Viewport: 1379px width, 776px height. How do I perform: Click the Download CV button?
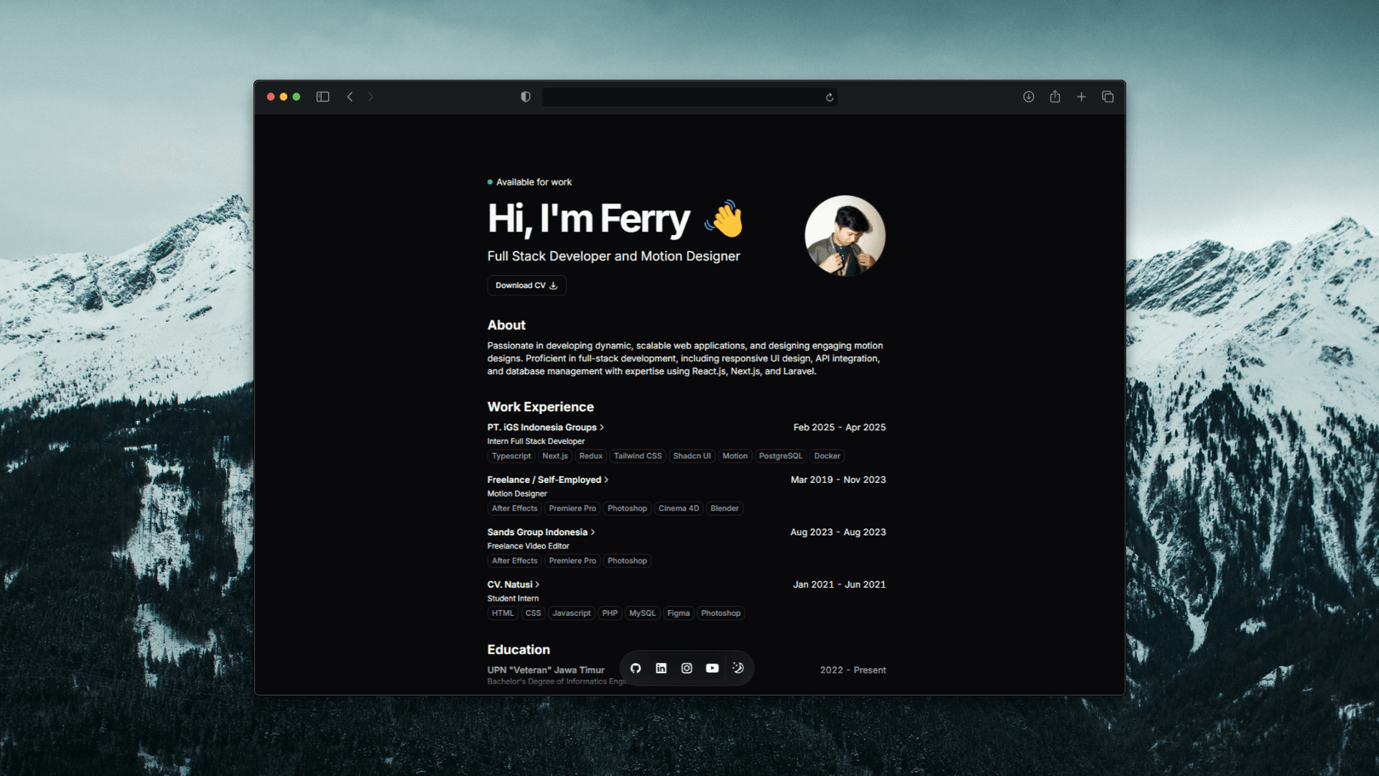526,285
